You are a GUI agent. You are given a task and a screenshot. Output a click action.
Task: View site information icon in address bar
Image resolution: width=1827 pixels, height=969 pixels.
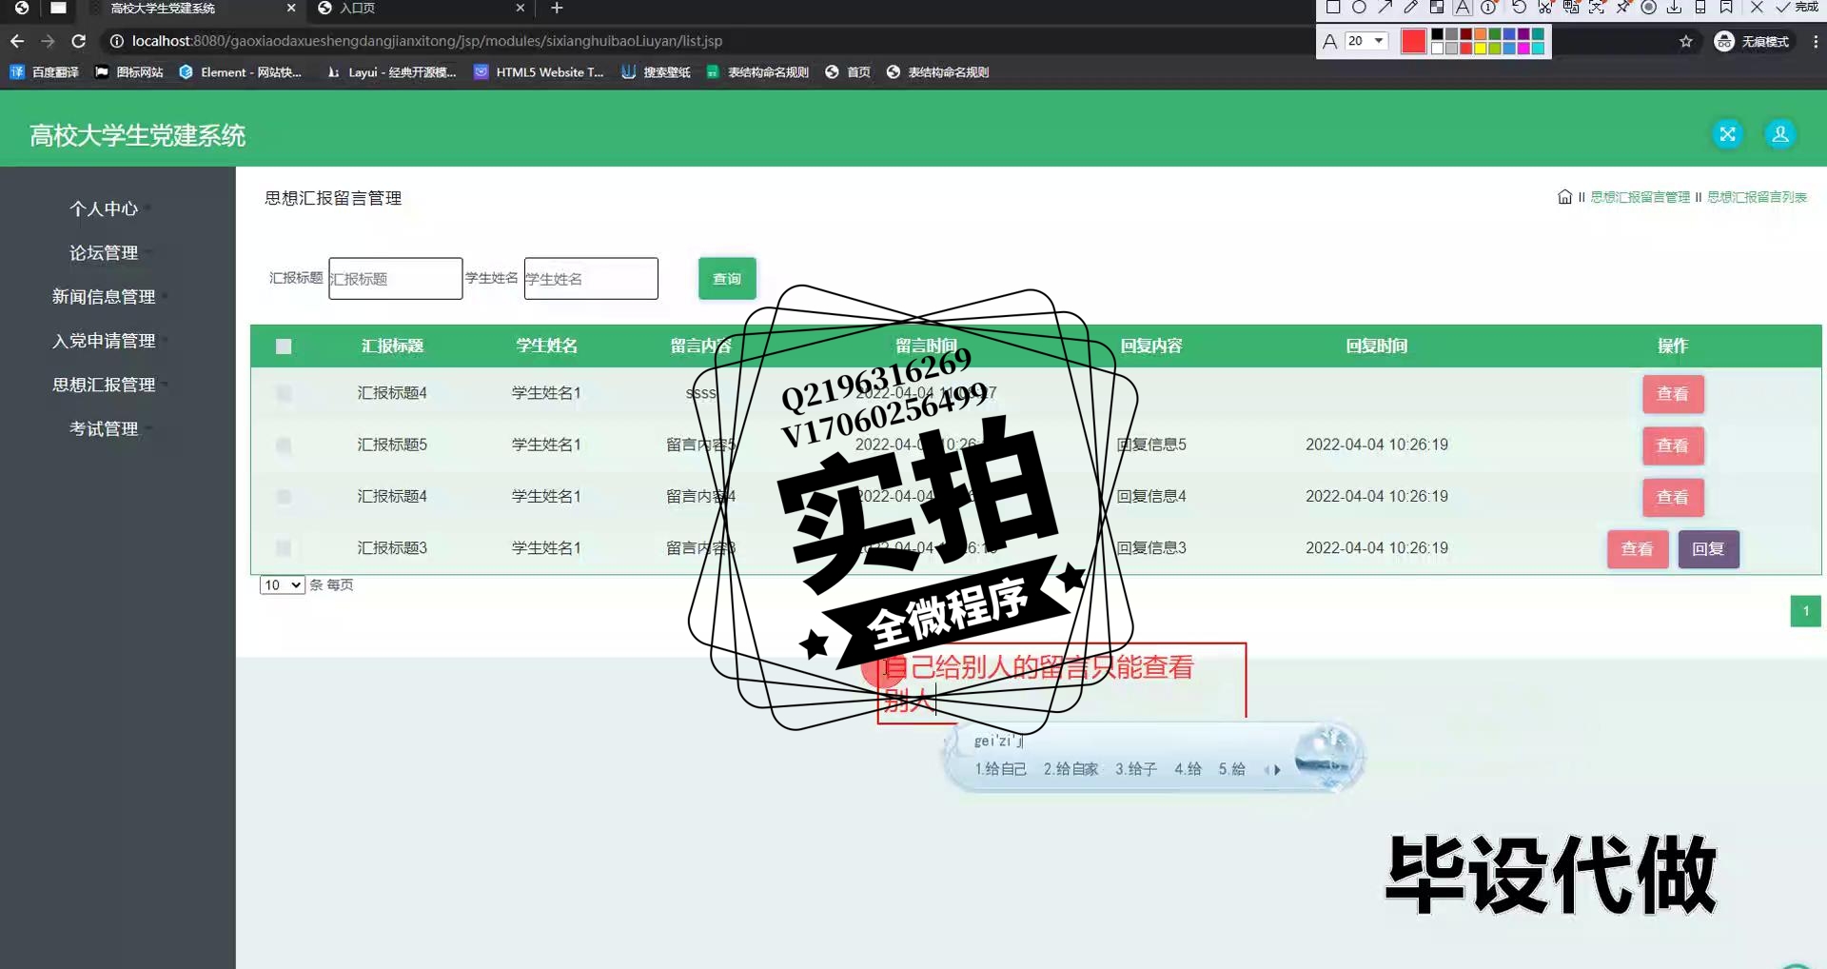[116, 41]
